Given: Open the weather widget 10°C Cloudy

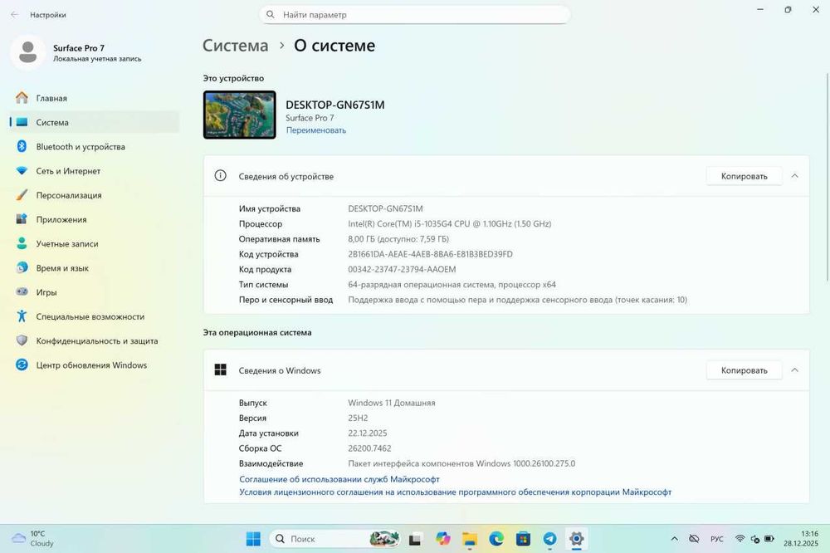Looking at the screenshot, I should (x=33, y=539).
